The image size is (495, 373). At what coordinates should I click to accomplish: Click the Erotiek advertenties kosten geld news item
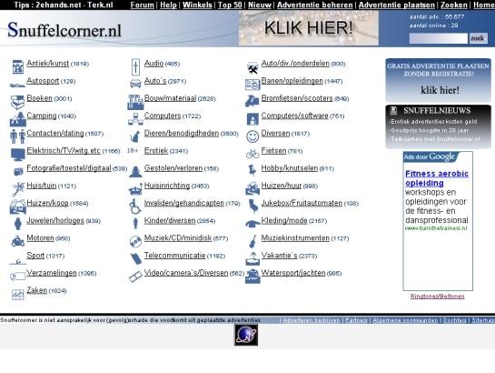pos(433,121)
